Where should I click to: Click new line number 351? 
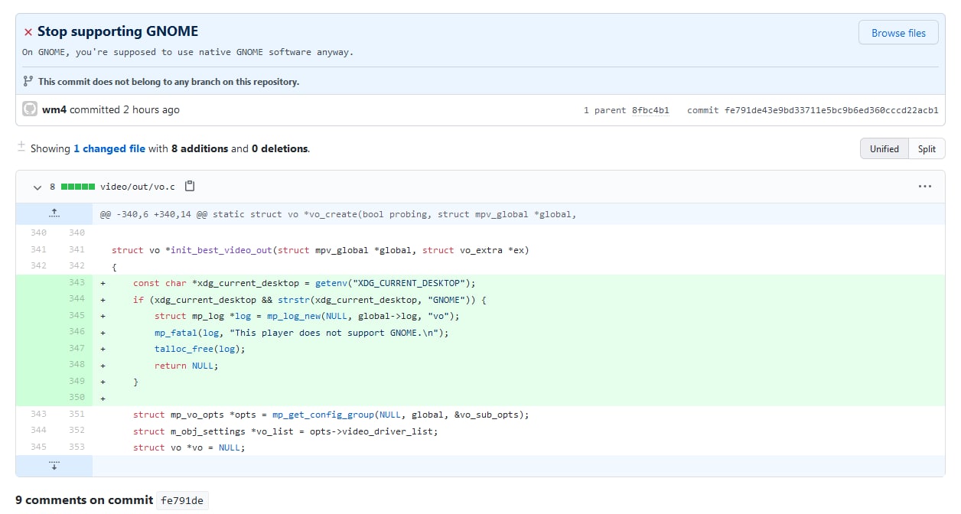(77, 415)
